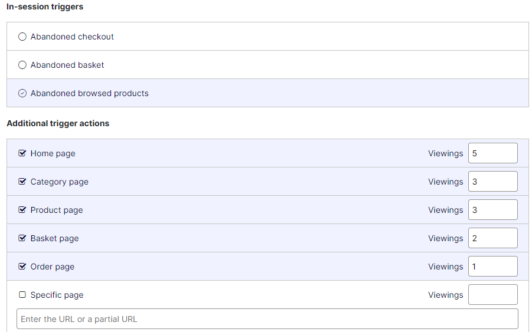Click the Order page Viewings input
The height and width of the screenshot is (332, 532).
click(492, 267)
